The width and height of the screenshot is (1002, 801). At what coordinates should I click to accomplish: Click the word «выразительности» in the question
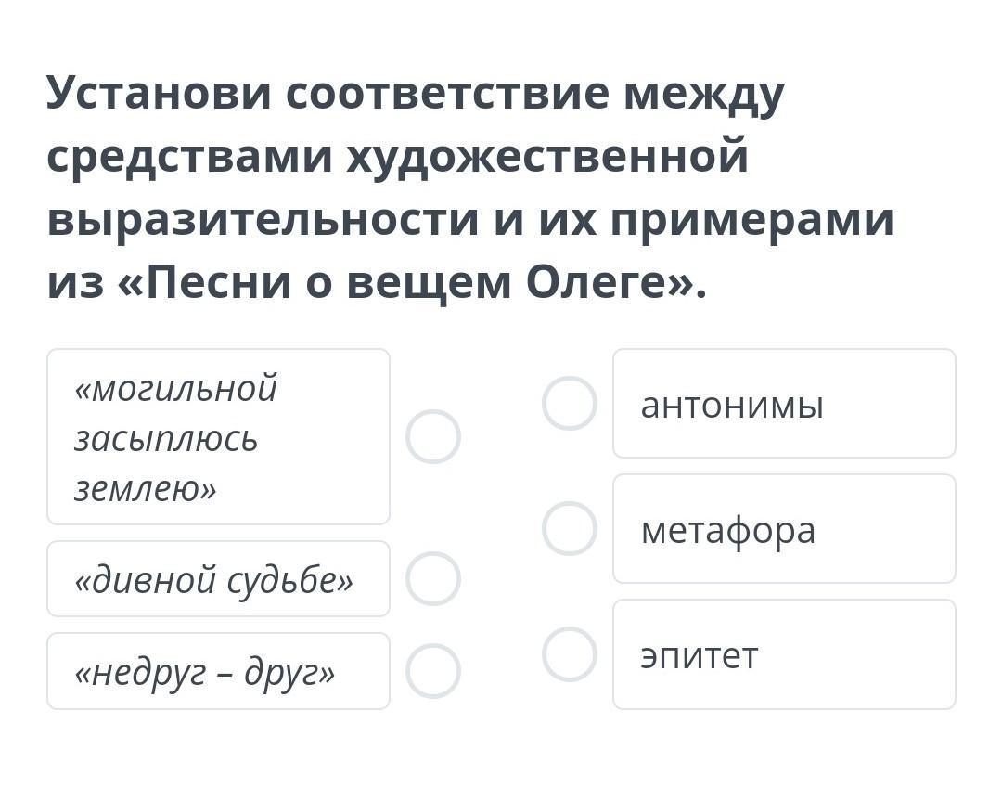(x=262, y=219)
